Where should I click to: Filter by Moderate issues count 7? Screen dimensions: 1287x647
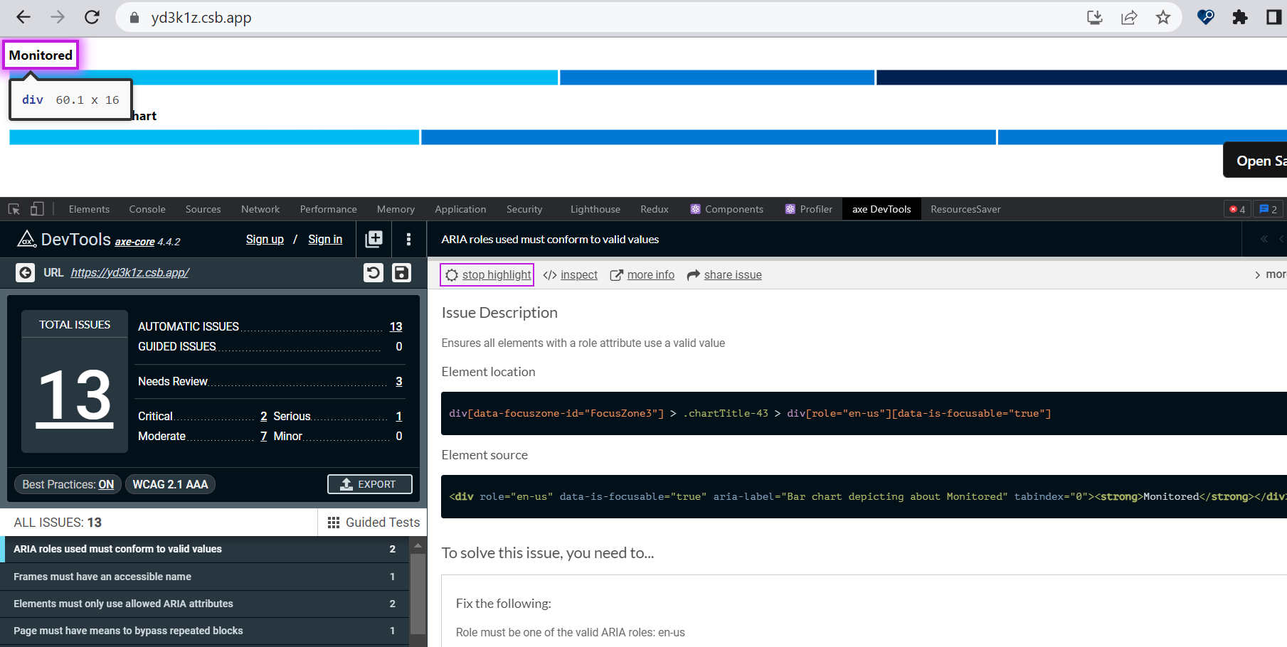pyautogui.click(x=264, y=437)
